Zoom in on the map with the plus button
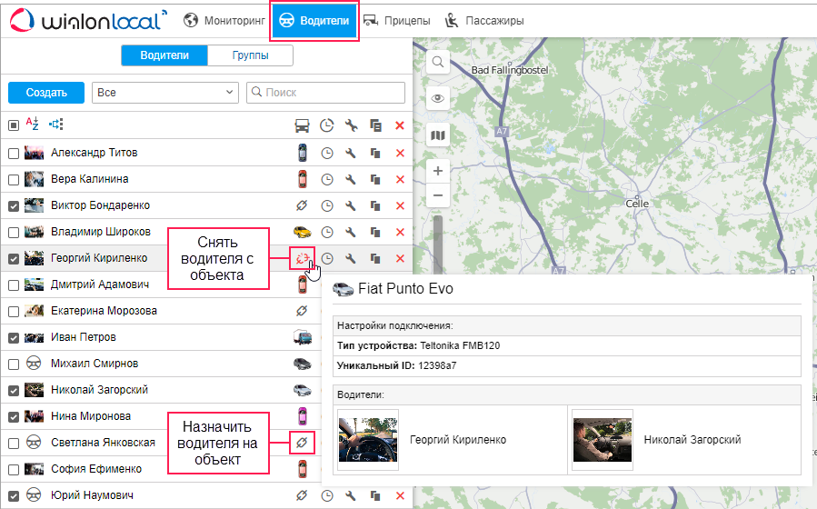The image size is (817, 509). (x=438, y=171)
